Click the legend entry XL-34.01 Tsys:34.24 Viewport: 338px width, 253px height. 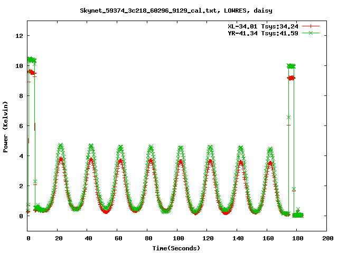[263, 26]
